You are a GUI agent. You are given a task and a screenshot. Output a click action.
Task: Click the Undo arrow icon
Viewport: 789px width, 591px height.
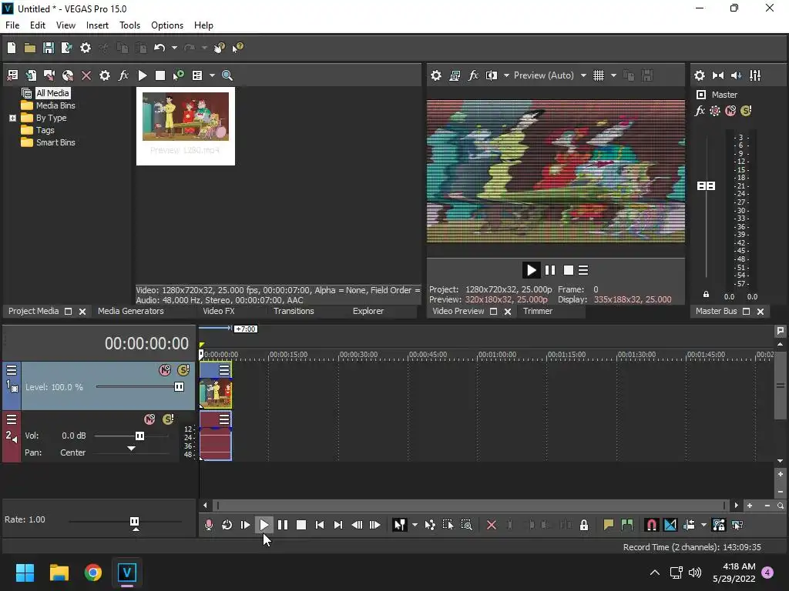point(159,48)
